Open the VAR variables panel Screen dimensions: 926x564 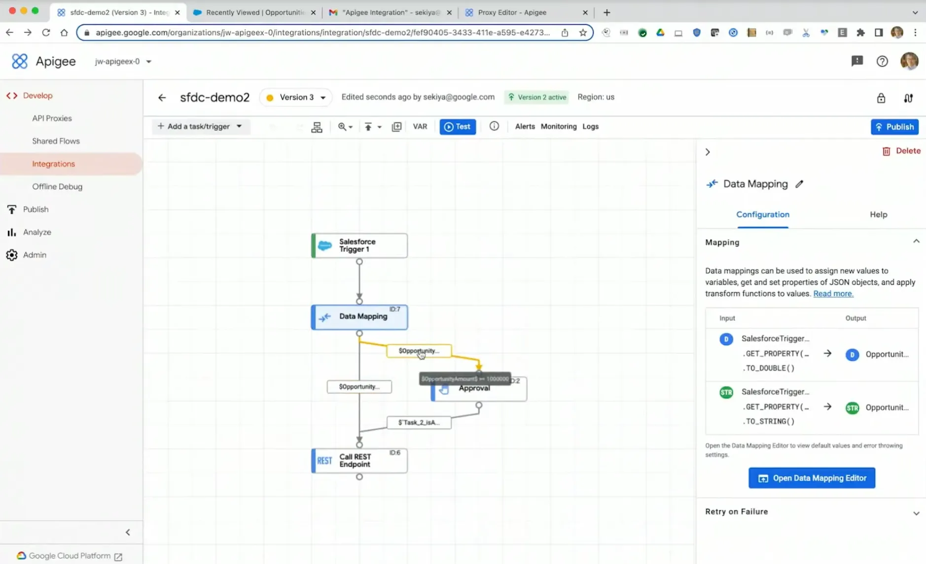(x=420, y=127)
